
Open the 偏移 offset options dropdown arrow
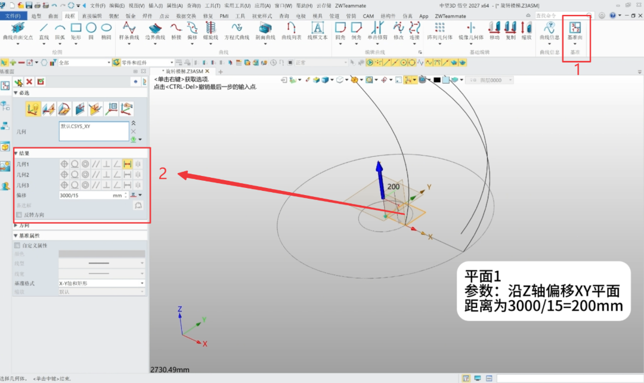point(140,195)
